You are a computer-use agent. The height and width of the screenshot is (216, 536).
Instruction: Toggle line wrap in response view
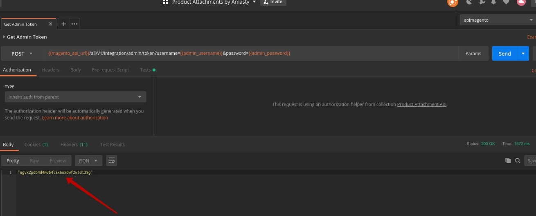coord(111,161)
